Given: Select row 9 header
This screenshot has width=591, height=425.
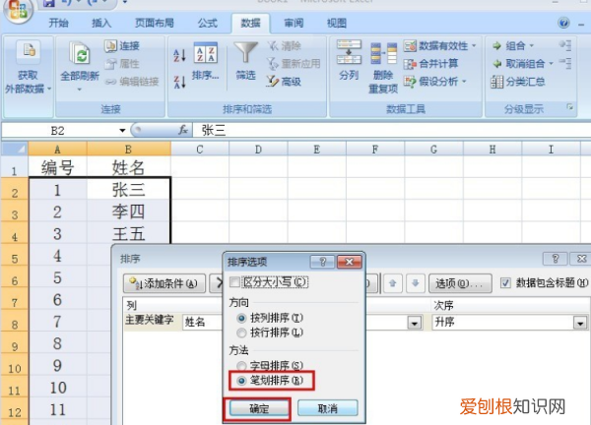Looking at the screenshot, I should click(x=15, y=343).
